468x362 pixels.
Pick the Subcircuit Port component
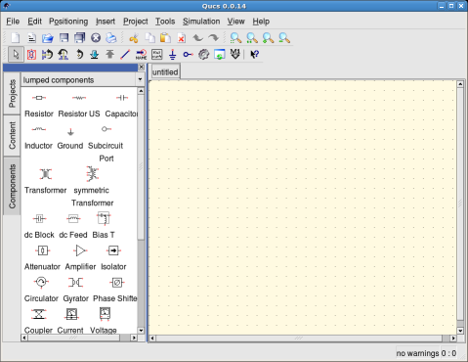[106, 144]
